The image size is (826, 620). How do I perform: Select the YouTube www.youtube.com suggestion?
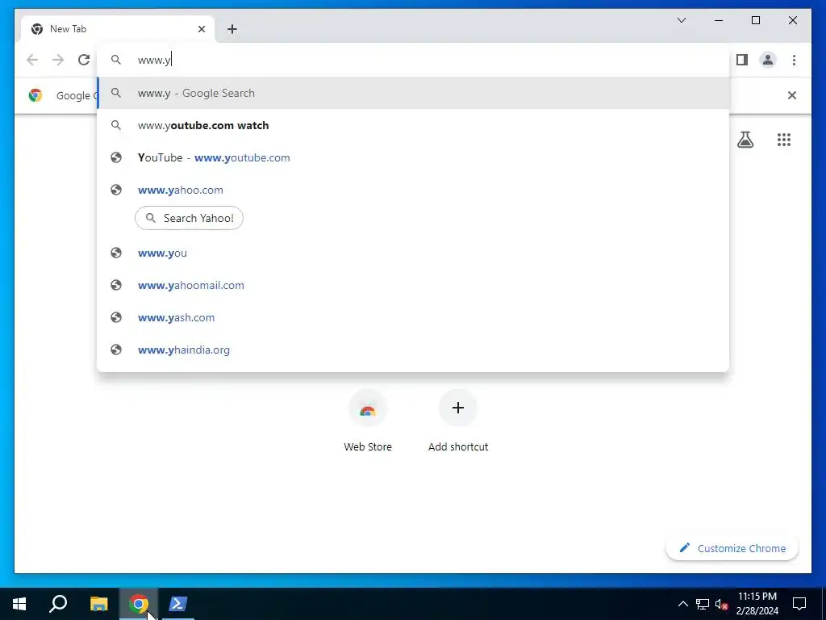414,157
